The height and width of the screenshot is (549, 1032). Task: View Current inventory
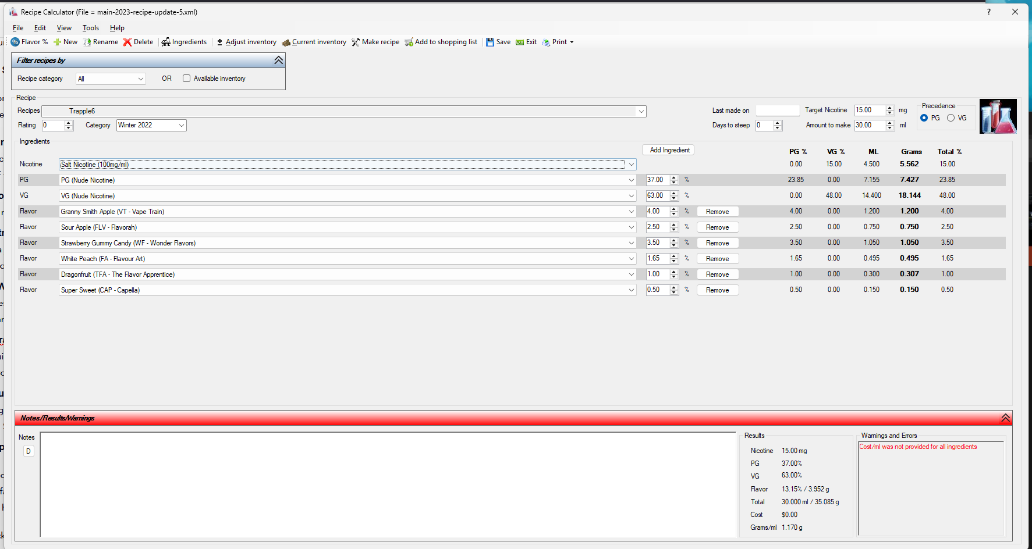tap(314, 42)
